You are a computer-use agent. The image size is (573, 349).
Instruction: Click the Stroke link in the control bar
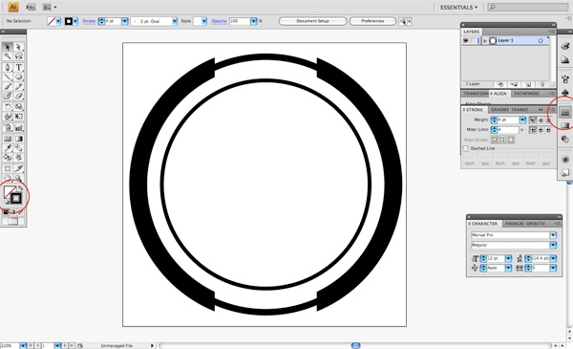89,21
